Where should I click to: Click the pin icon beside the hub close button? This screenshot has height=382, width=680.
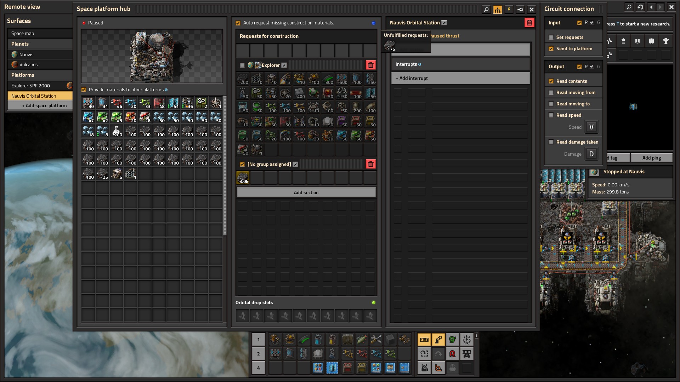tap(520, 10)
